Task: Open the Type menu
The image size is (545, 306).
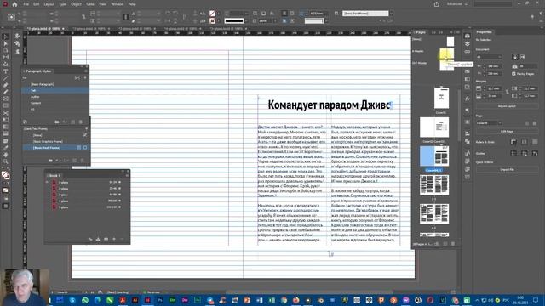Action: click(62, 4)
